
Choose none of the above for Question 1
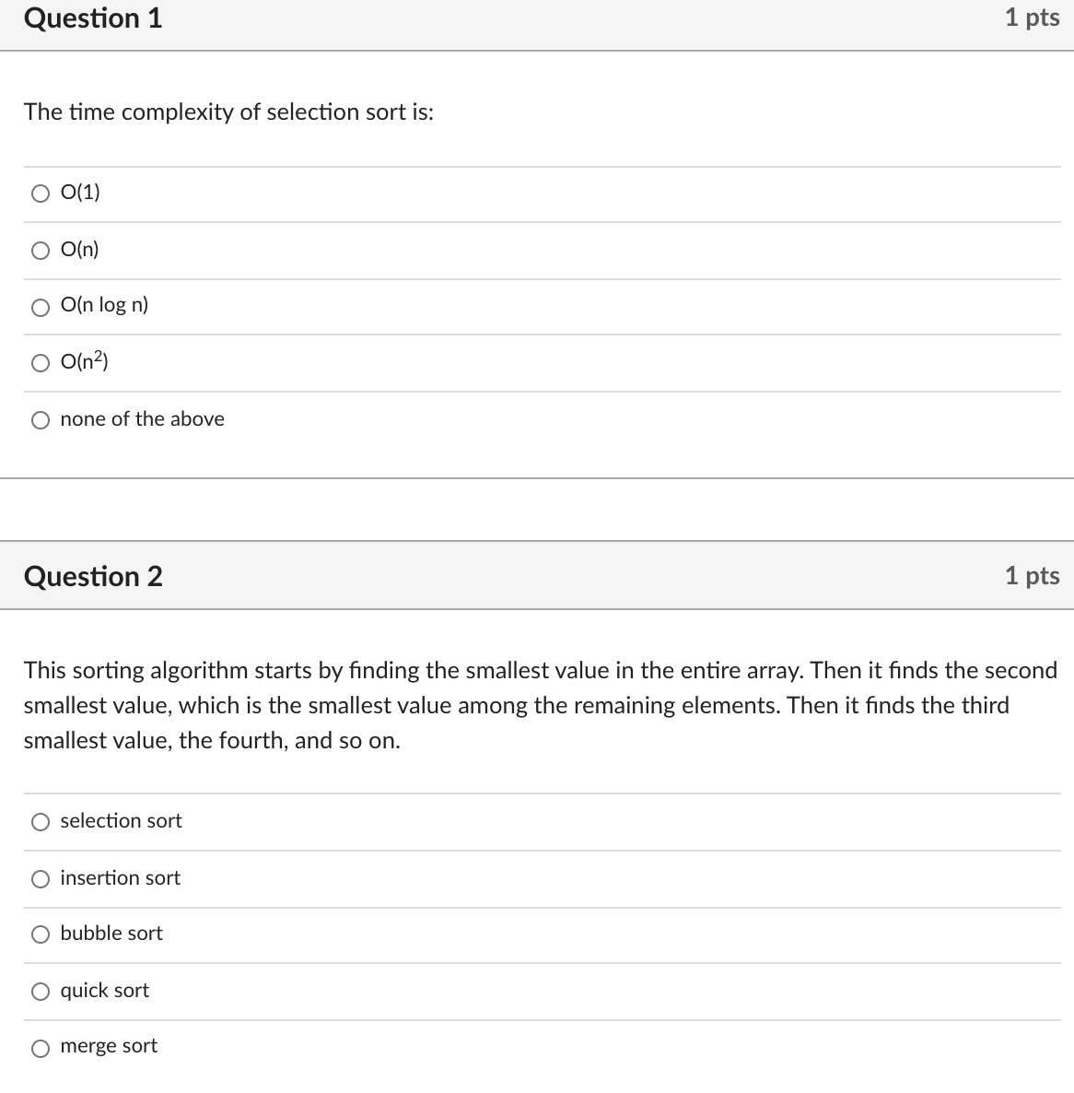[41, 419]
